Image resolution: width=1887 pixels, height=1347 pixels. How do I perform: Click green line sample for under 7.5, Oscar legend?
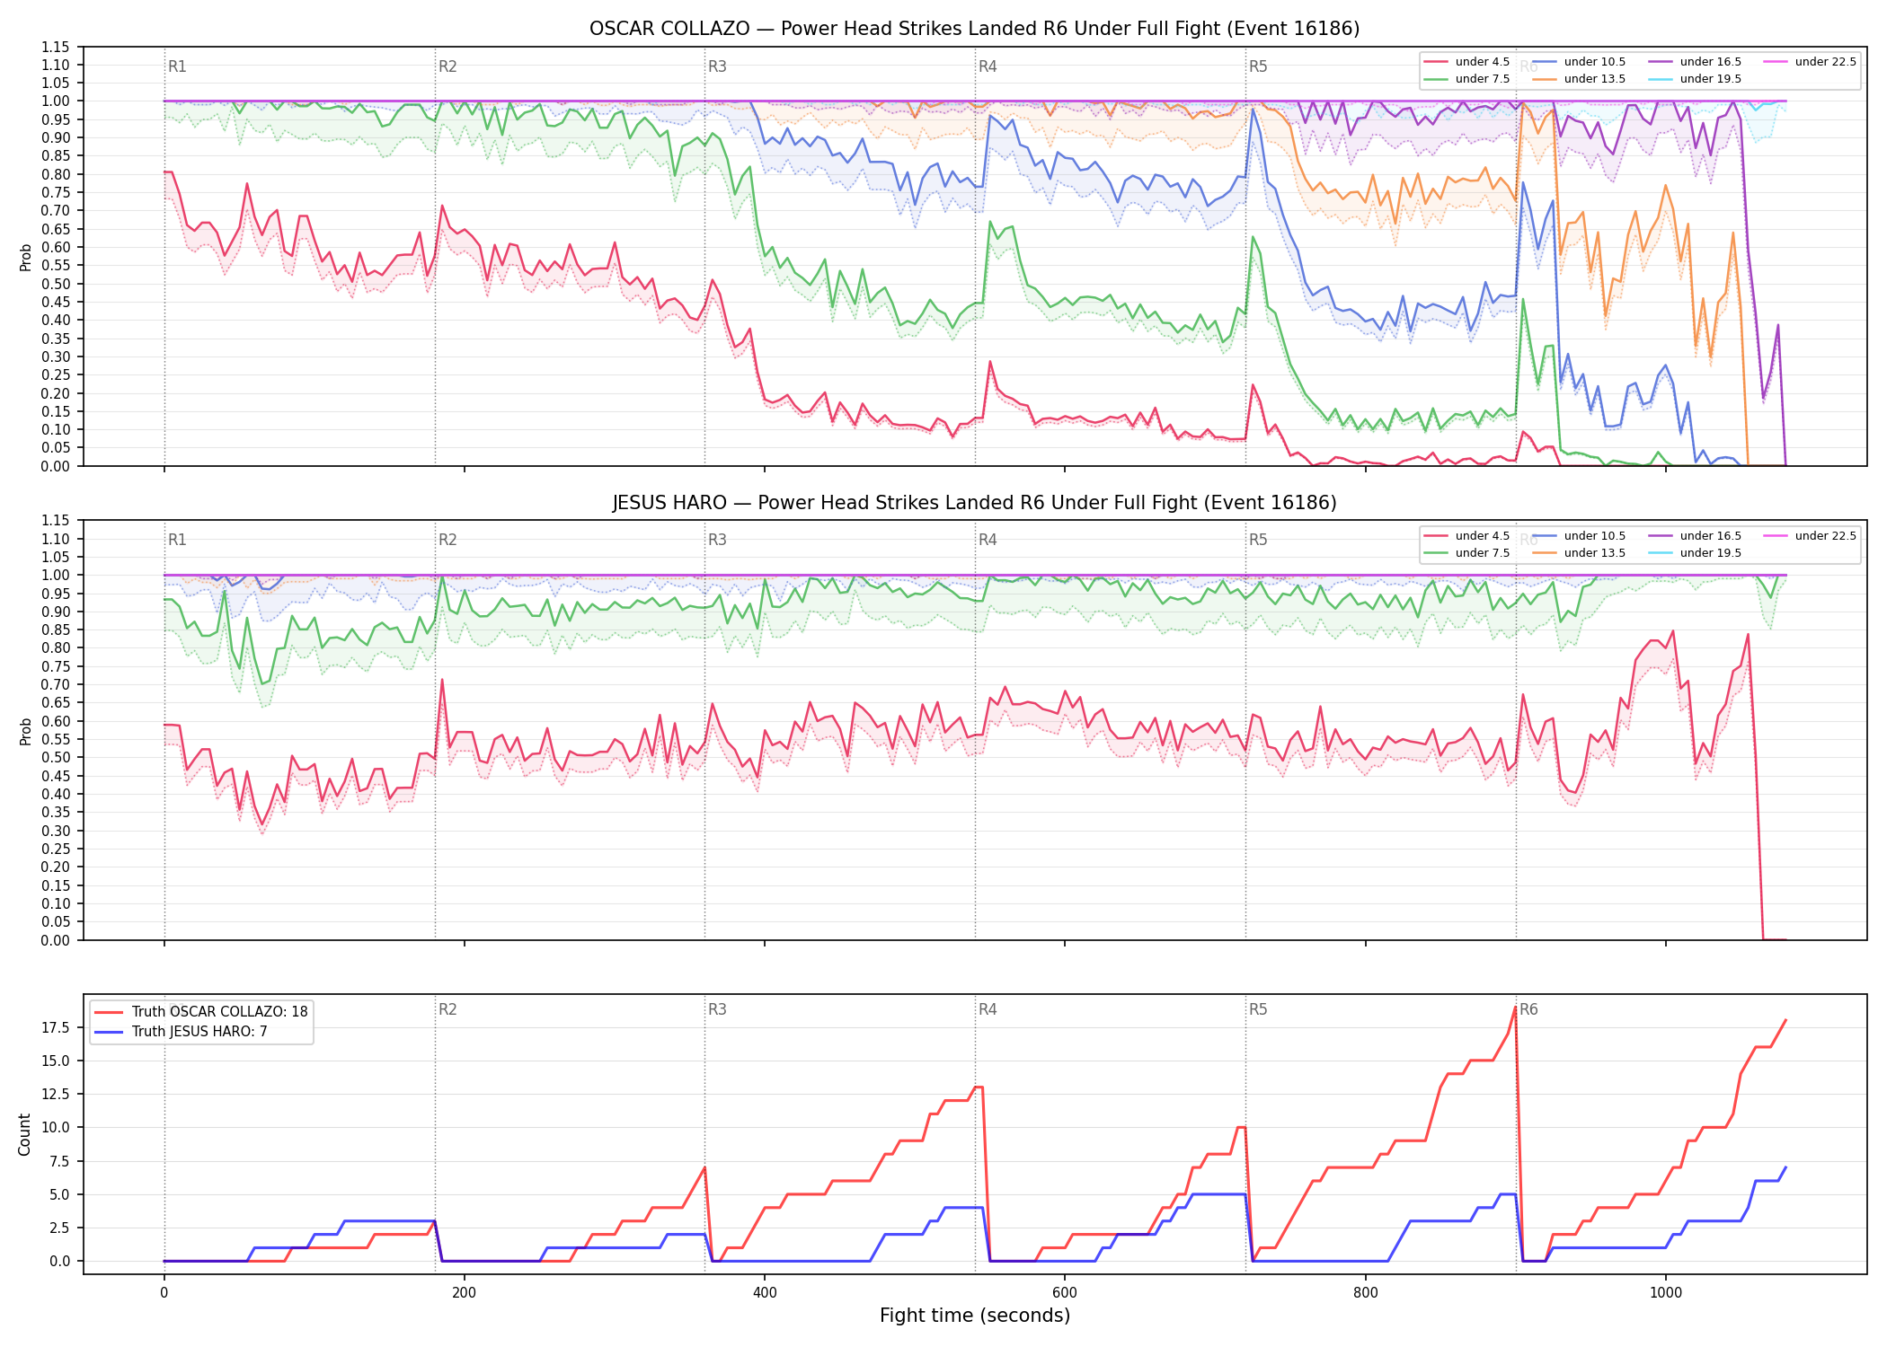click(1437, 79)
